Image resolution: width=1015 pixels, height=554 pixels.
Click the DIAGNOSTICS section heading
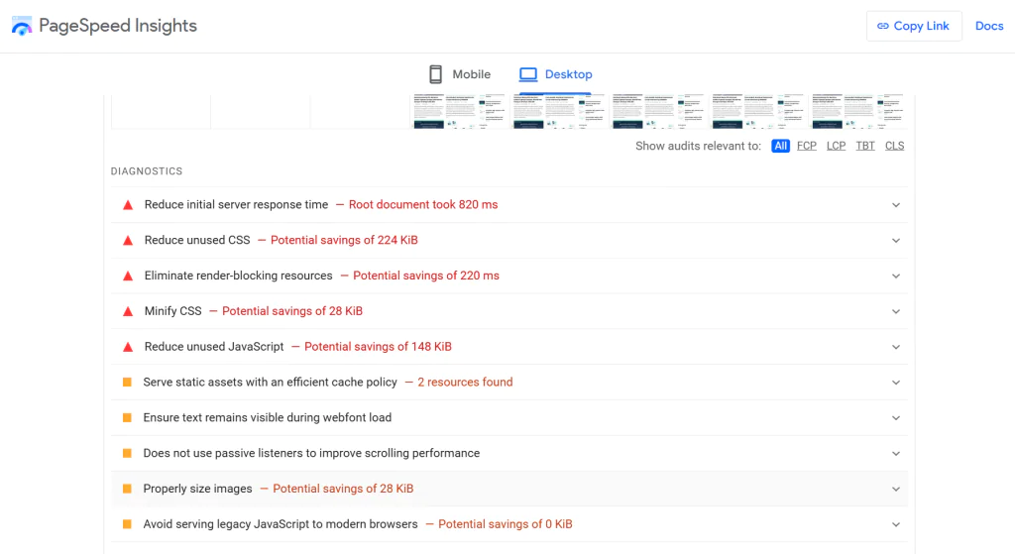click(x=147, y=171)
